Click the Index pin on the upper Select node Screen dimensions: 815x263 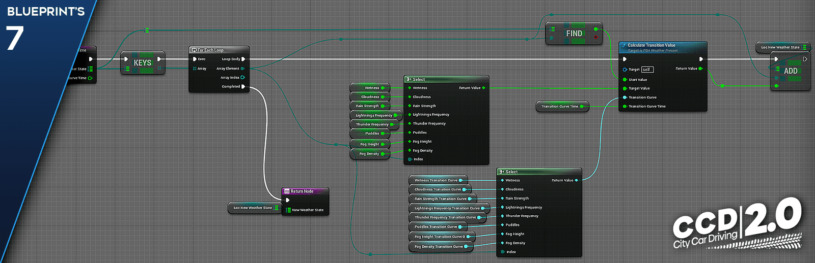pos(410,159)
